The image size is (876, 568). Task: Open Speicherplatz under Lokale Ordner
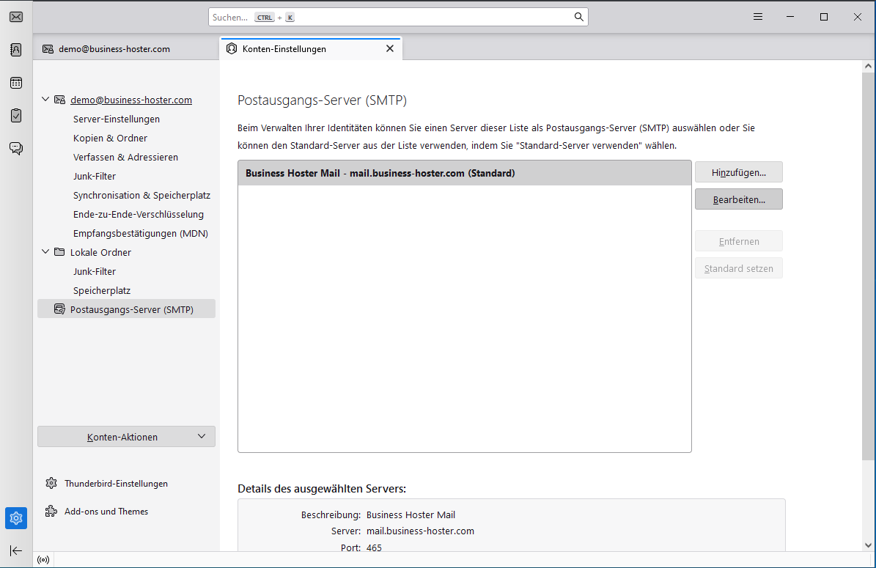(x=102, y=290)
